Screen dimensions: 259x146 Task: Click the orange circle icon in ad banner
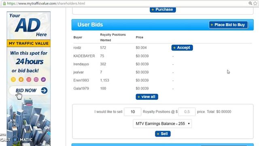click(21, 79)
